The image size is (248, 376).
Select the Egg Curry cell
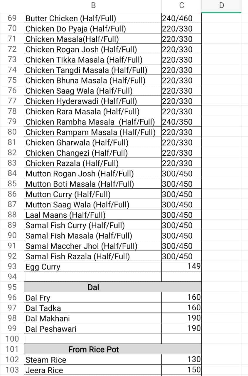(93, 266)
